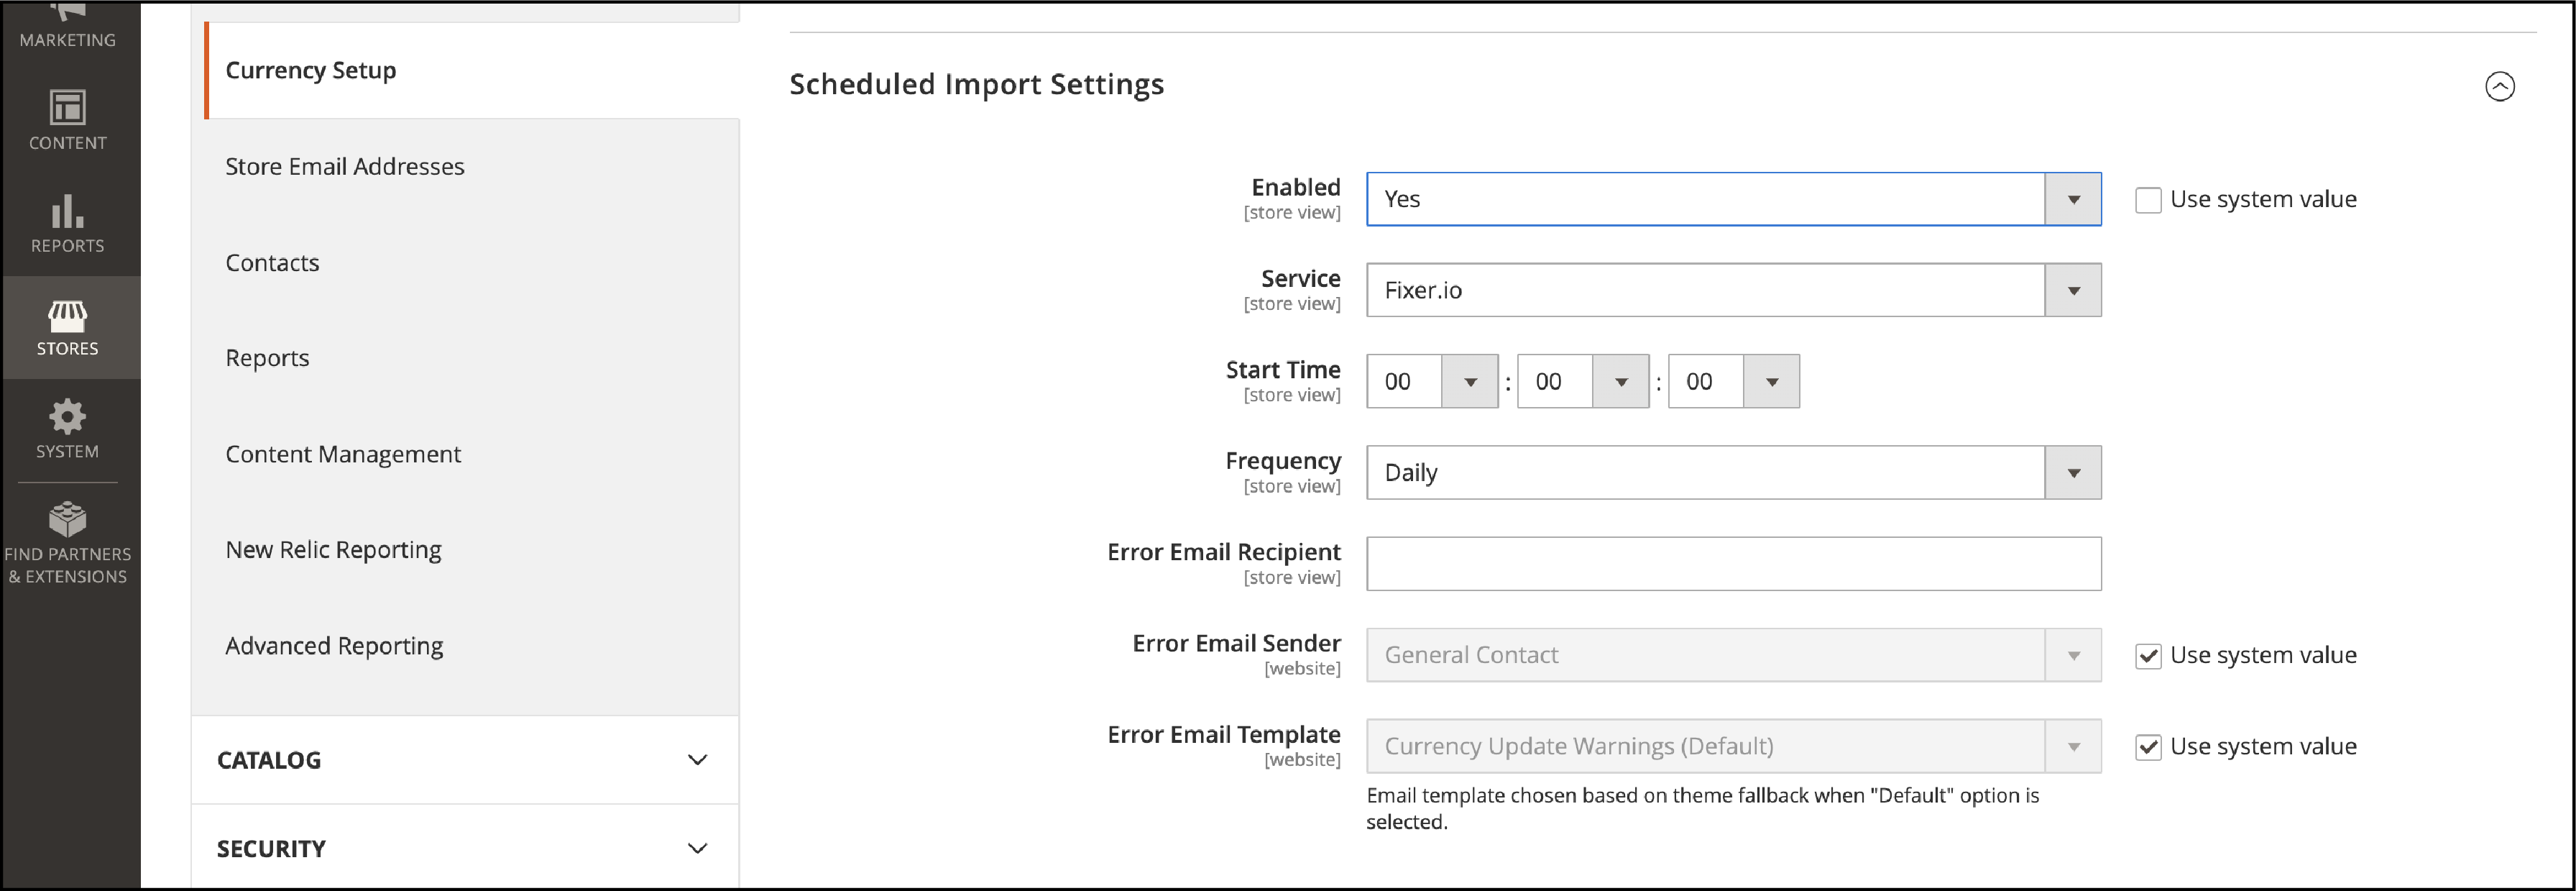Screen dimensions: 2576x891
Task: Toggle Use system value for Error Email Sender
Action: 2147,654
